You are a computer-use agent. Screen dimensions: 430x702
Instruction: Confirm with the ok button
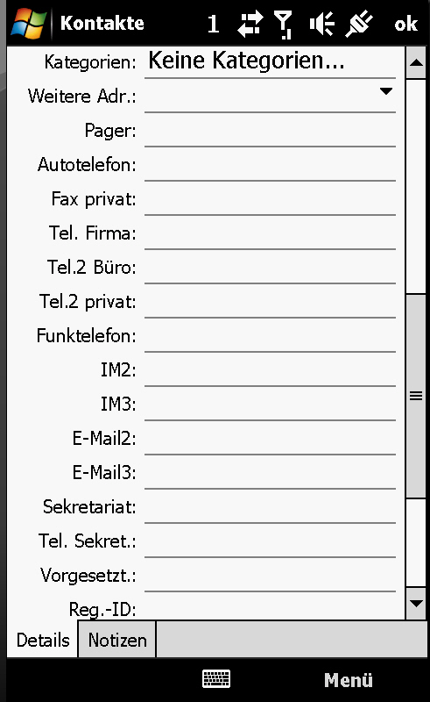click(405, 25)
